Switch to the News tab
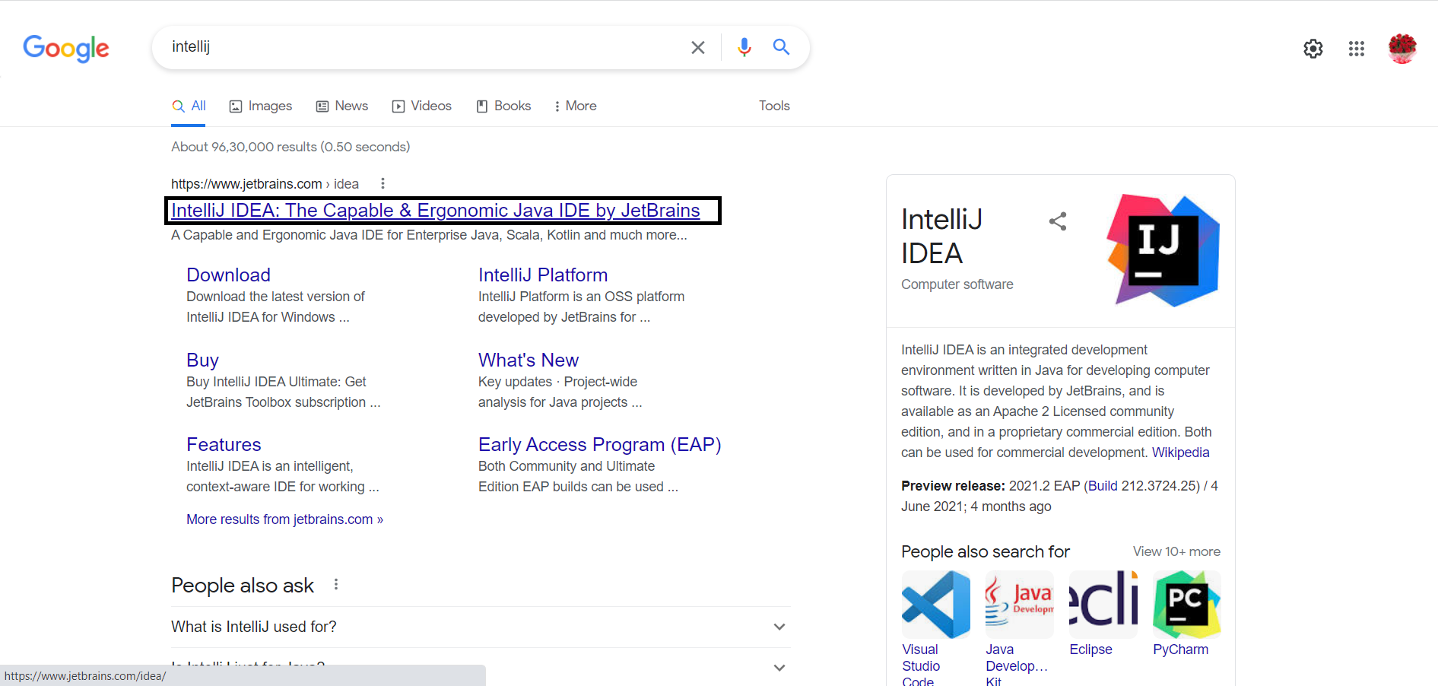The image size is (1438, 686). 342,106
